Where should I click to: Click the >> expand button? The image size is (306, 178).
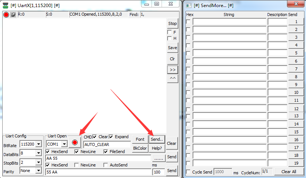[173, 70]
